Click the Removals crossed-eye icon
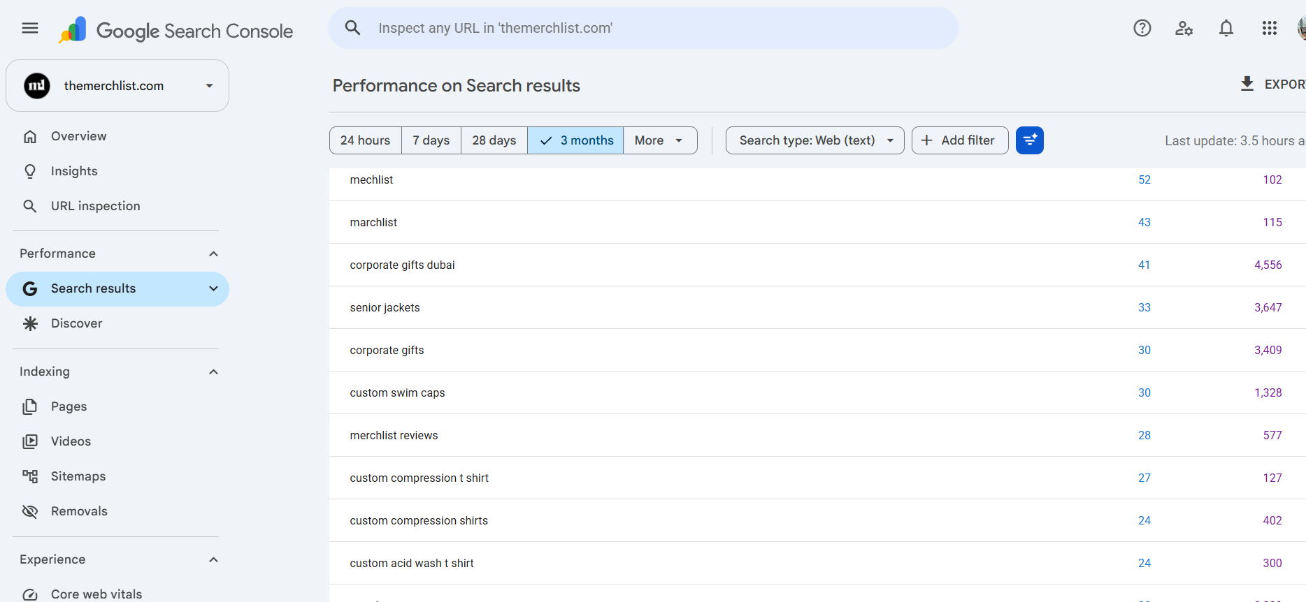The image size is (1306, 602). tap(30, 511)
